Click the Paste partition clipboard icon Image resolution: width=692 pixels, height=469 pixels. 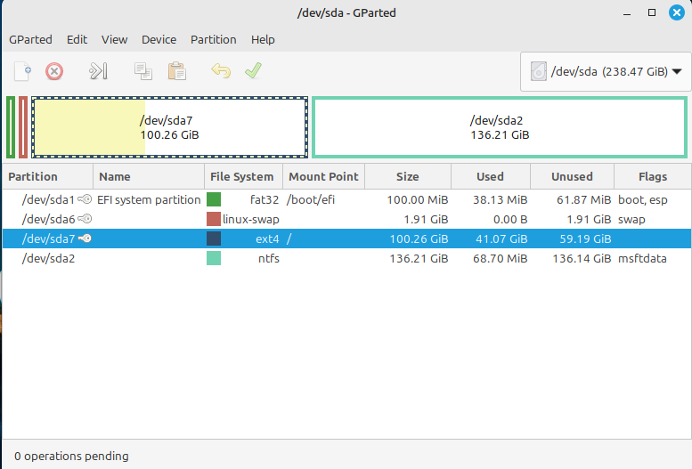click(x=176, y=71)
